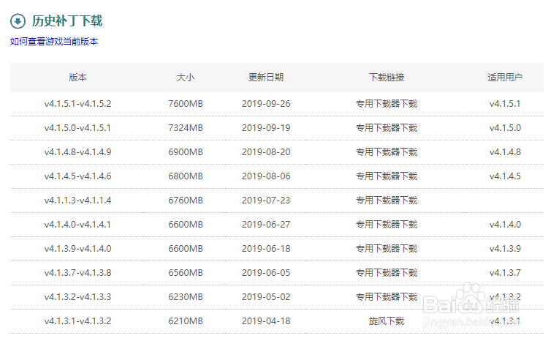Click 专用下载器下载 for v4.1.4.8-v4.1.4.9

tap(387, 152)
